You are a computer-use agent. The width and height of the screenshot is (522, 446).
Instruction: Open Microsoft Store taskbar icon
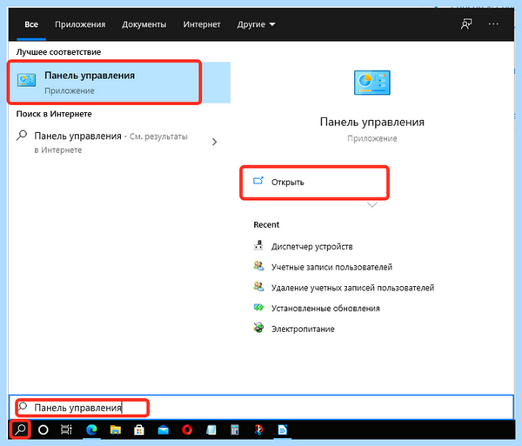(139, 429)
